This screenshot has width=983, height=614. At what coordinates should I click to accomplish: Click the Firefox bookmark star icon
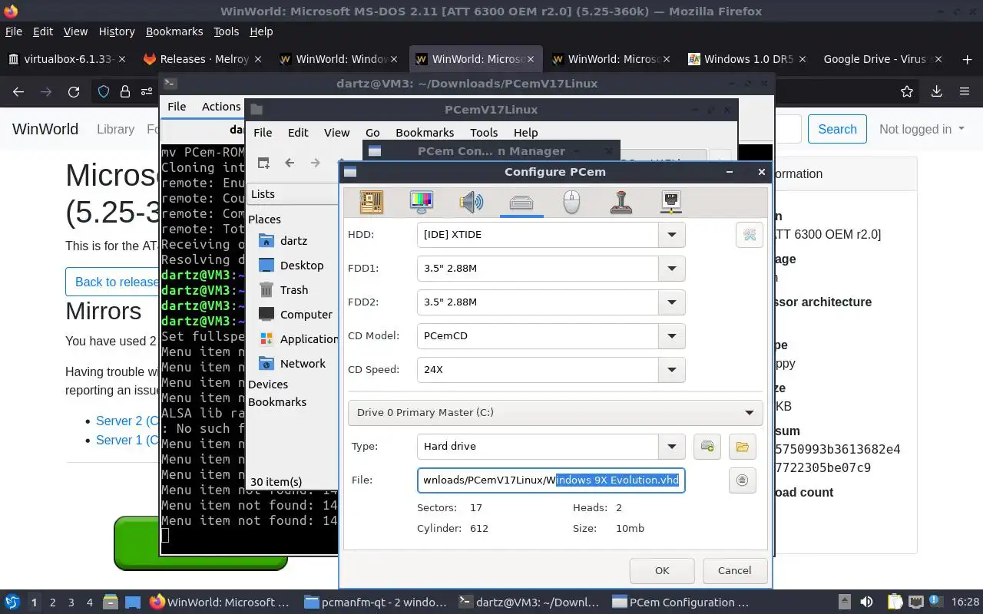907,91
